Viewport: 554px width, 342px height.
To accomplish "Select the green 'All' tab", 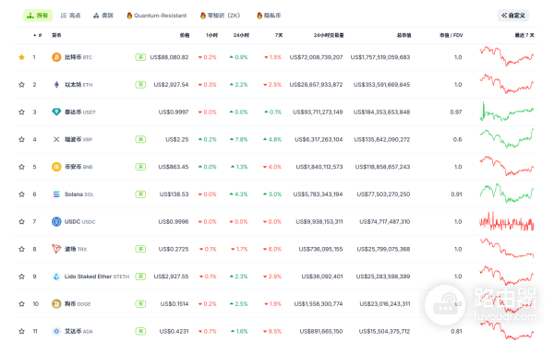I will [x=38, y=16].
